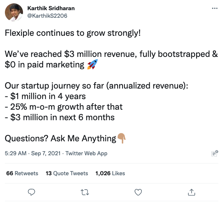
Task: Click the "Questions? Ask Me Anything" line
Action: coord(60,138)
